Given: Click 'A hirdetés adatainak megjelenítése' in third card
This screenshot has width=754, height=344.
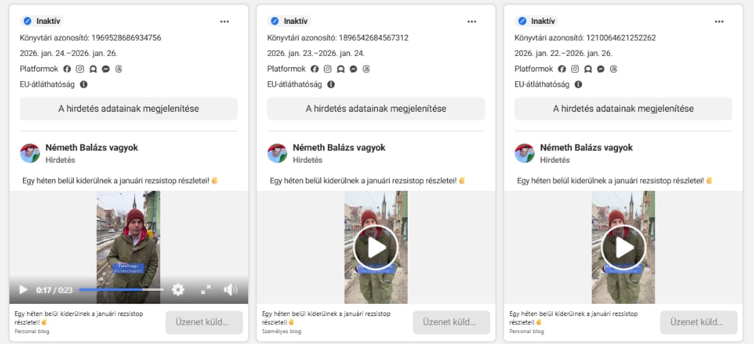Looking at the screenshot, I should point(623,109).
